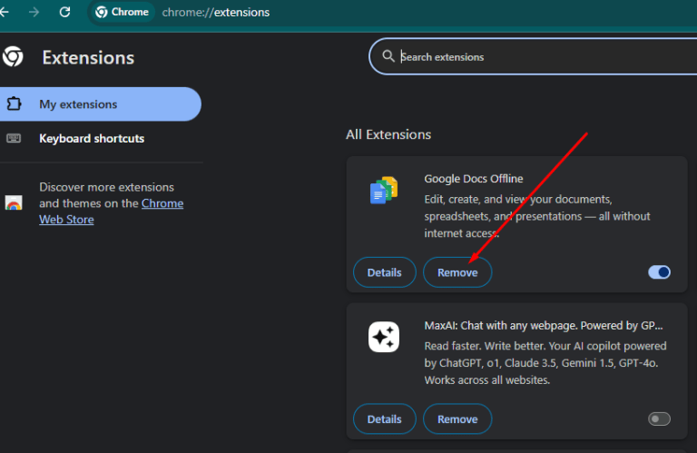Open the Chrome Web Store link
The height and width of the screenshot is (453, 697).
coord(111,212)
